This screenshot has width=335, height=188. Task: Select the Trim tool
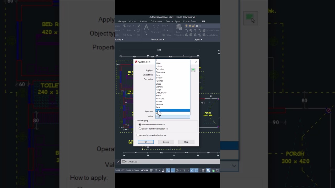(127, 26)
